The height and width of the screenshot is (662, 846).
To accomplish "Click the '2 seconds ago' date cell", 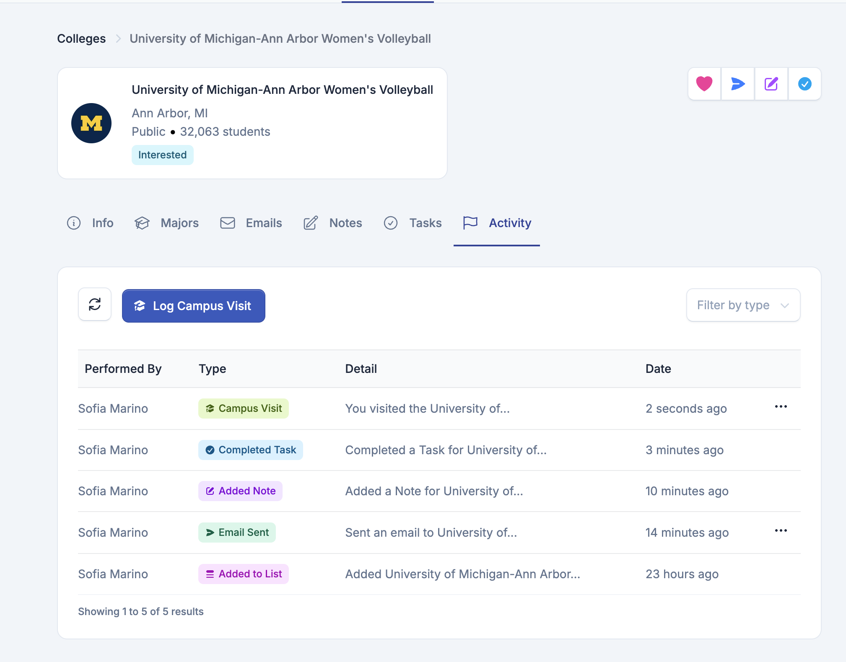I will coord(686,409).
